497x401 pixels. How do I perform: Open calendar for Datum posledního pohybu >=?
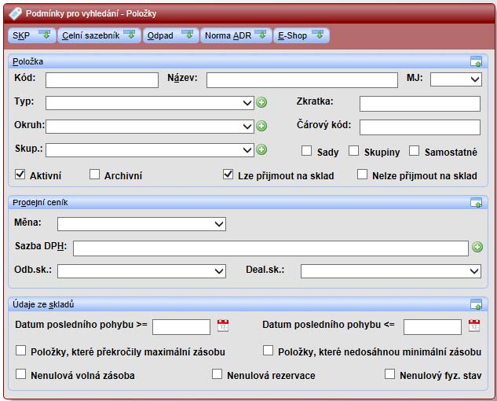pyautogui.click(x=223, y=326)
